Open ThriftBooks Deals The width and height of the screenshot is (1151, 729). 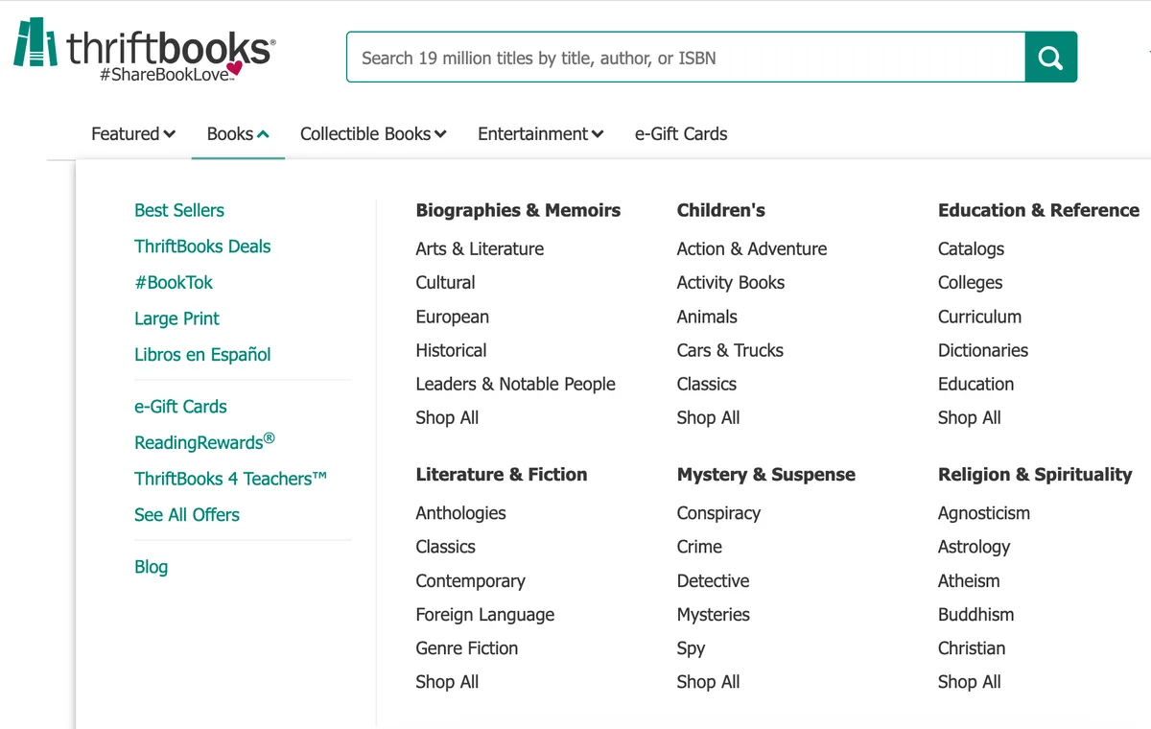(x=202, y=247)
